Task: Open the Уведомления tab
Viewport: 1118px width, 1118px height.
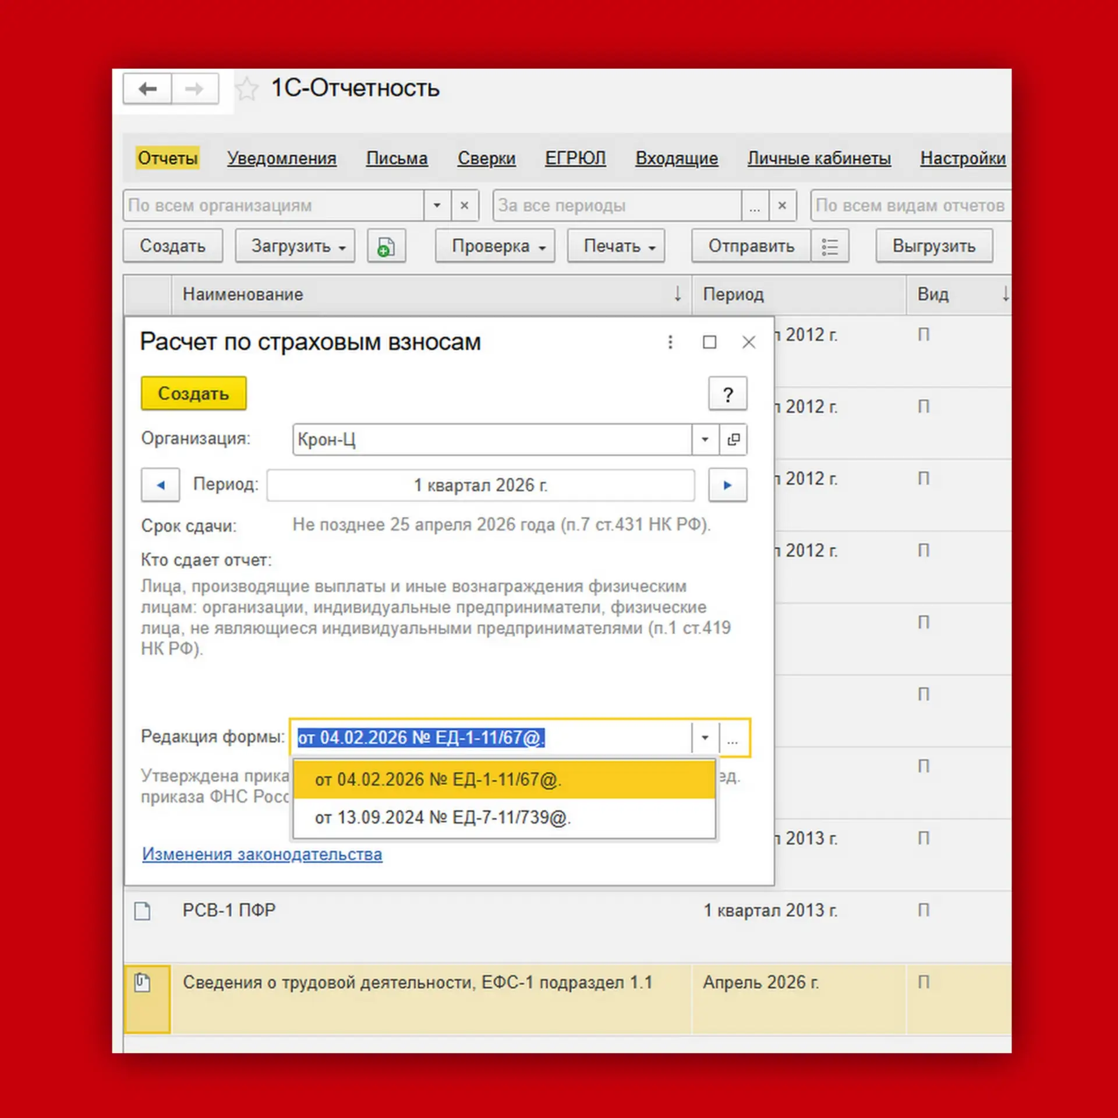Action: click(282, 158)
